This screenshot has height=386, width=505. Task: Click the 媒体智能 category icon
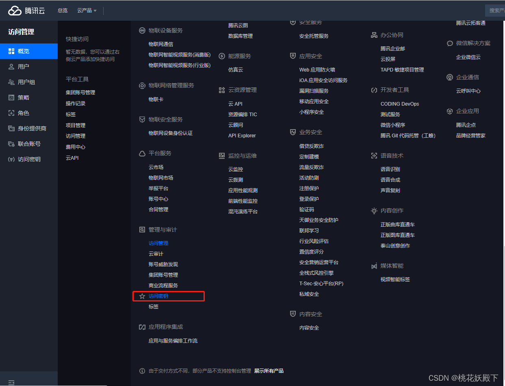[x=374, y=266]
